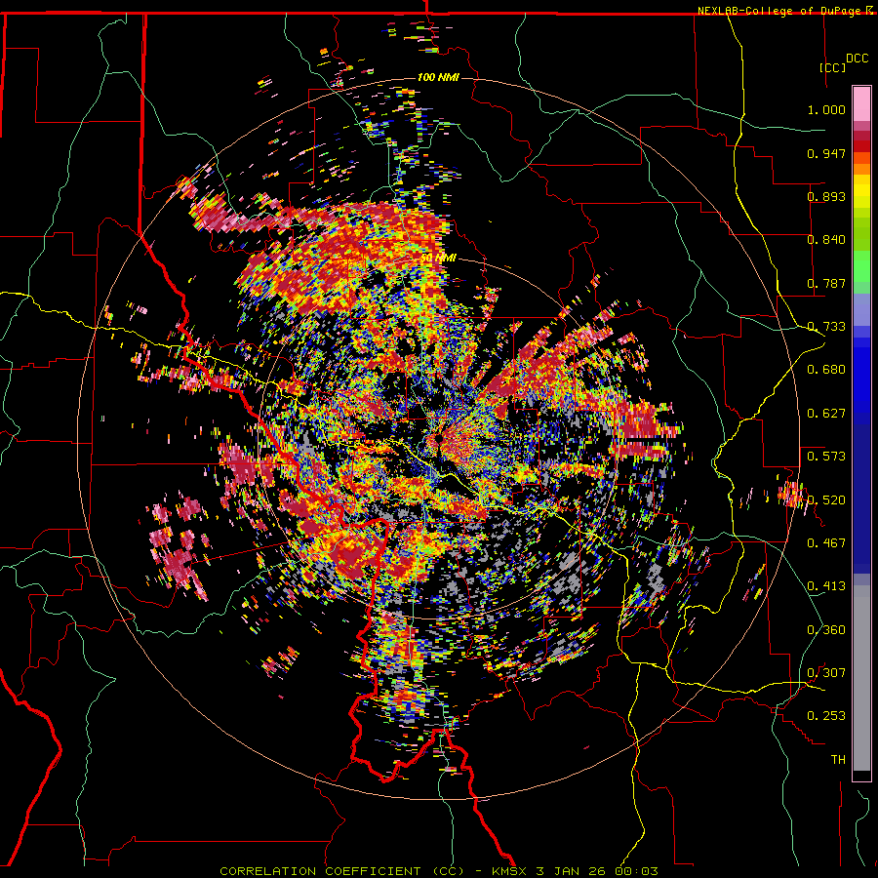
Task: Pick the pink segment at the color bar top
Action: 861,103
